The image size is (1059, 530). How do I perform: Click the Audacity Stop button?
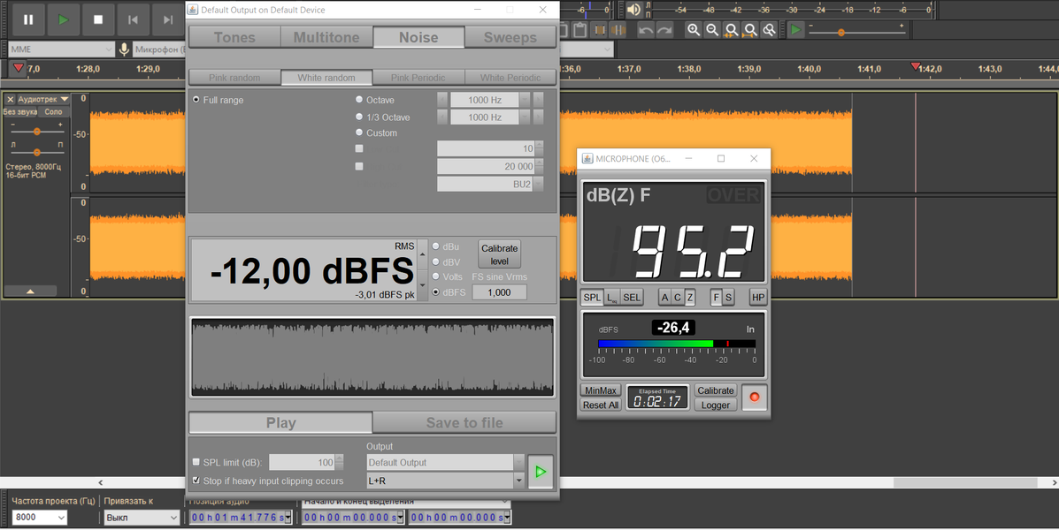click(98, 19)
